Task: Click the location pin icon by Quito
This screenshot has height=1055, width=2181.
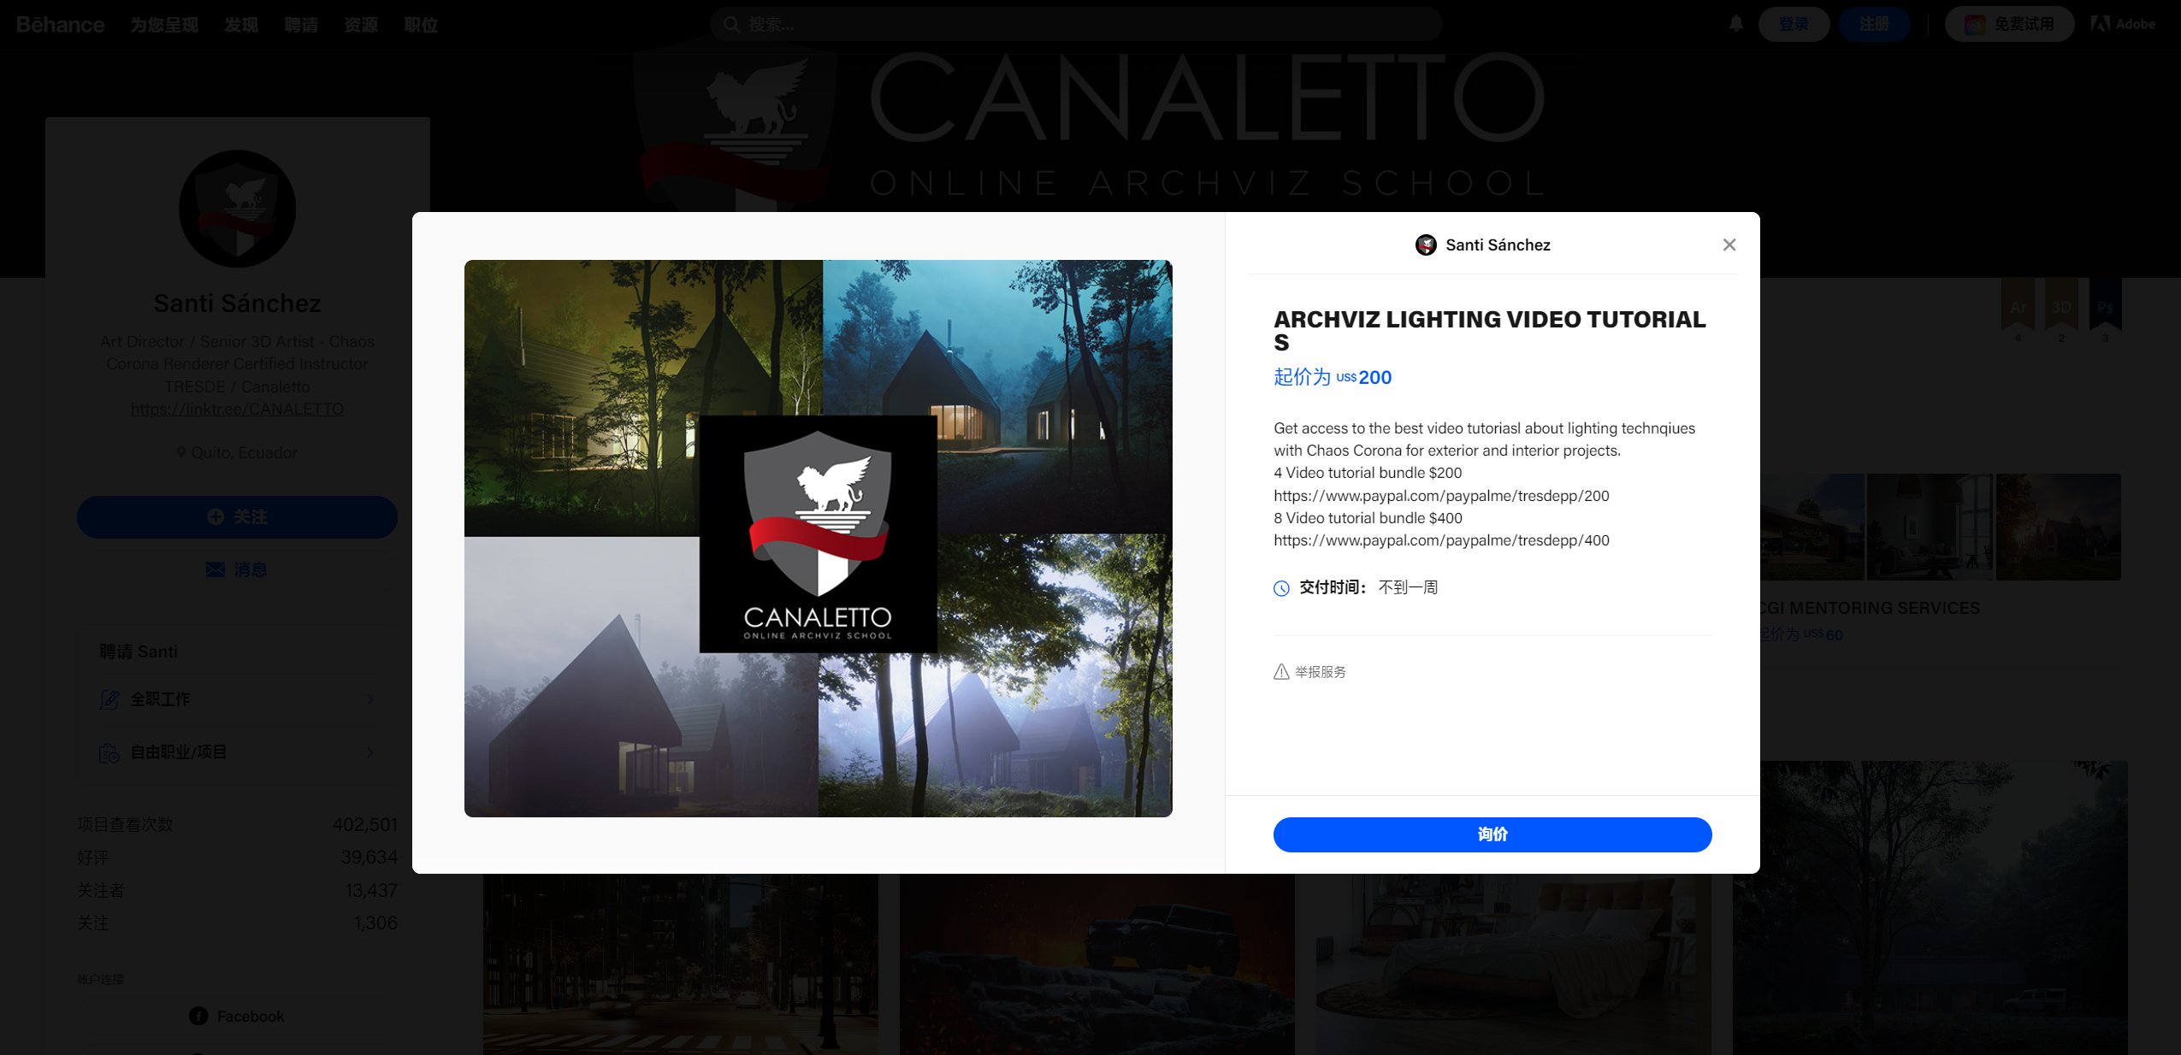Action: 181,452
